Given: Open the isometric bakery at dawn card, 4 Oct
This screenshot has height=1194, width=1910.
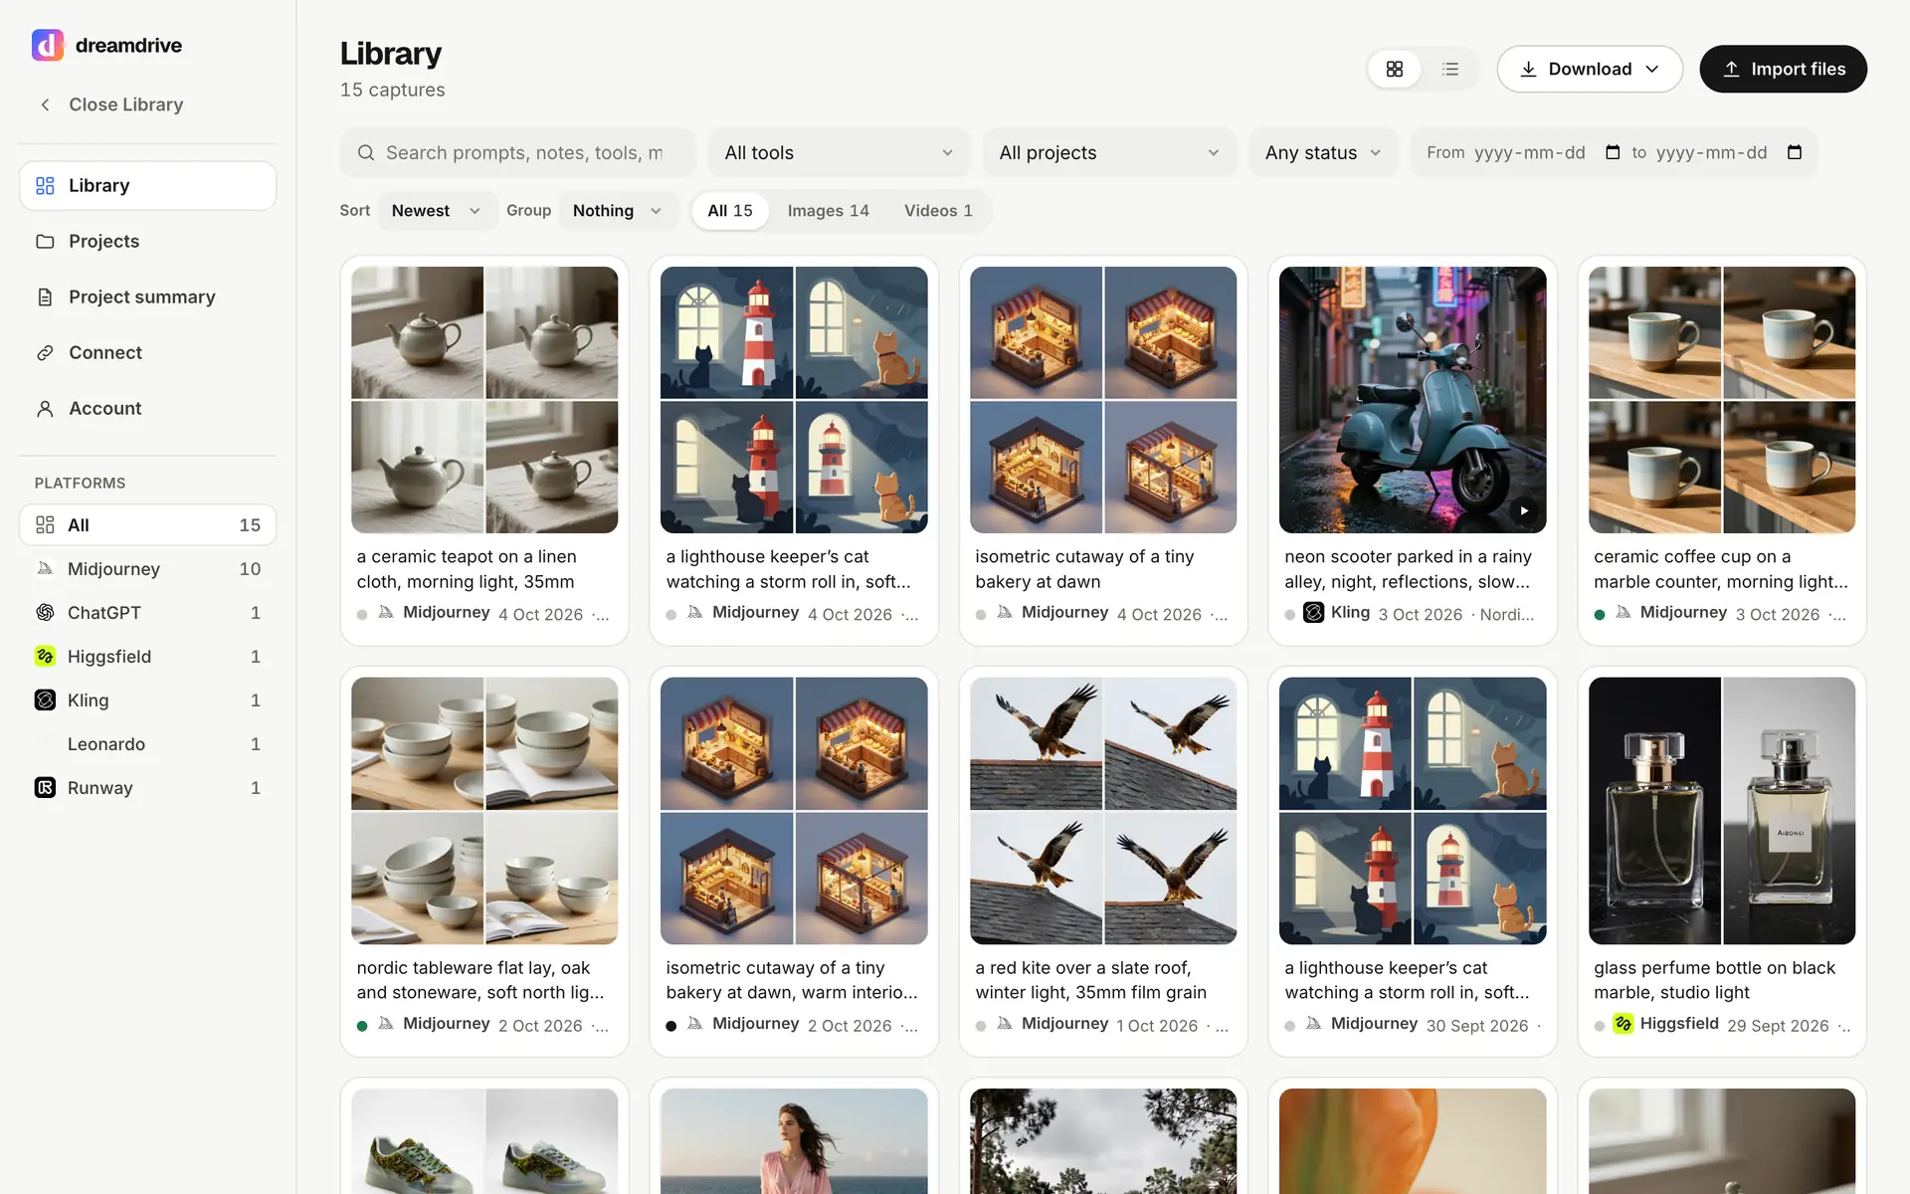Looking at the screenshot, I should 1103,452.
